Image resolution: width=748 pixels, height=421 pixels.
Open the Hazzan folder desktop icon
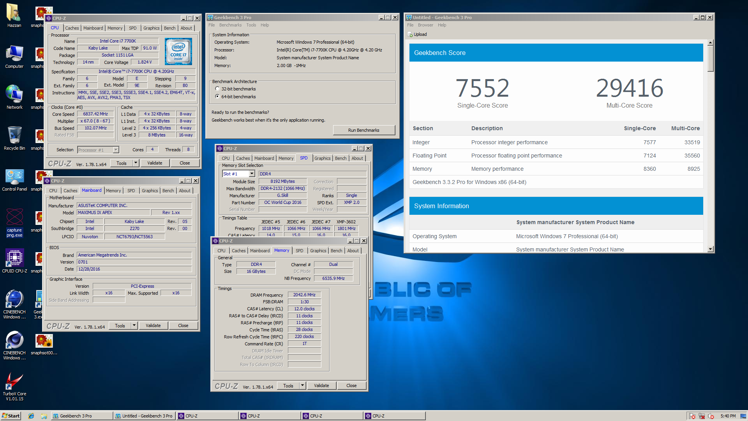14,16
